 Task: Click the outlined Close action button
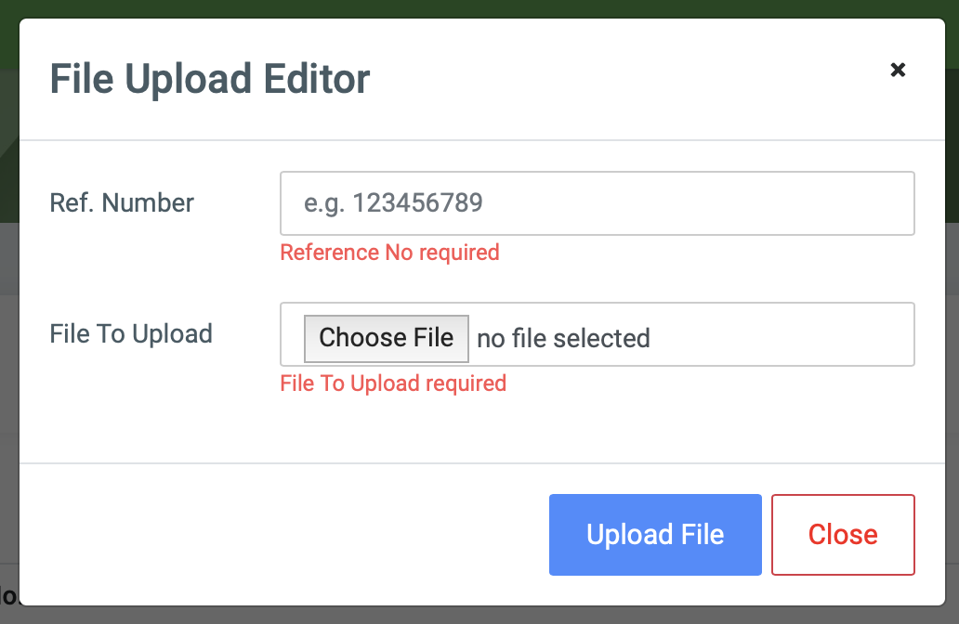[x=842, y=534]
